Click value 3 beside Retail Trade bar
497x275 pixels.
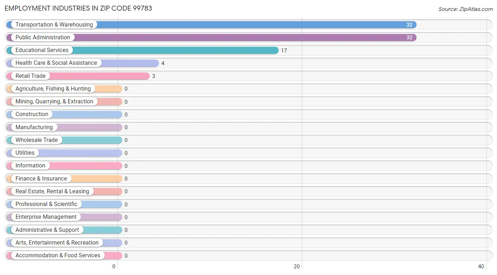(154, 76)
